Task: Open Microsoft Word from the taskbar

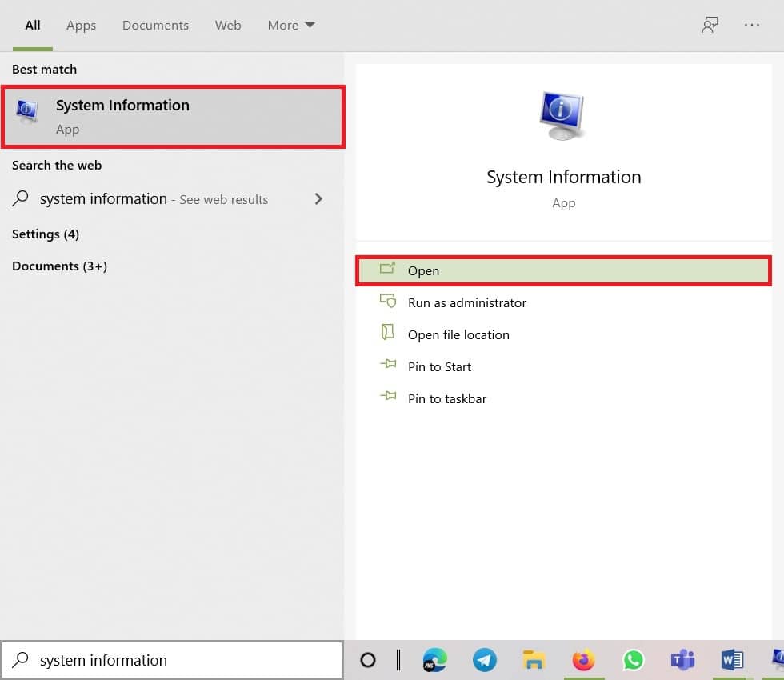Action: 731,661
